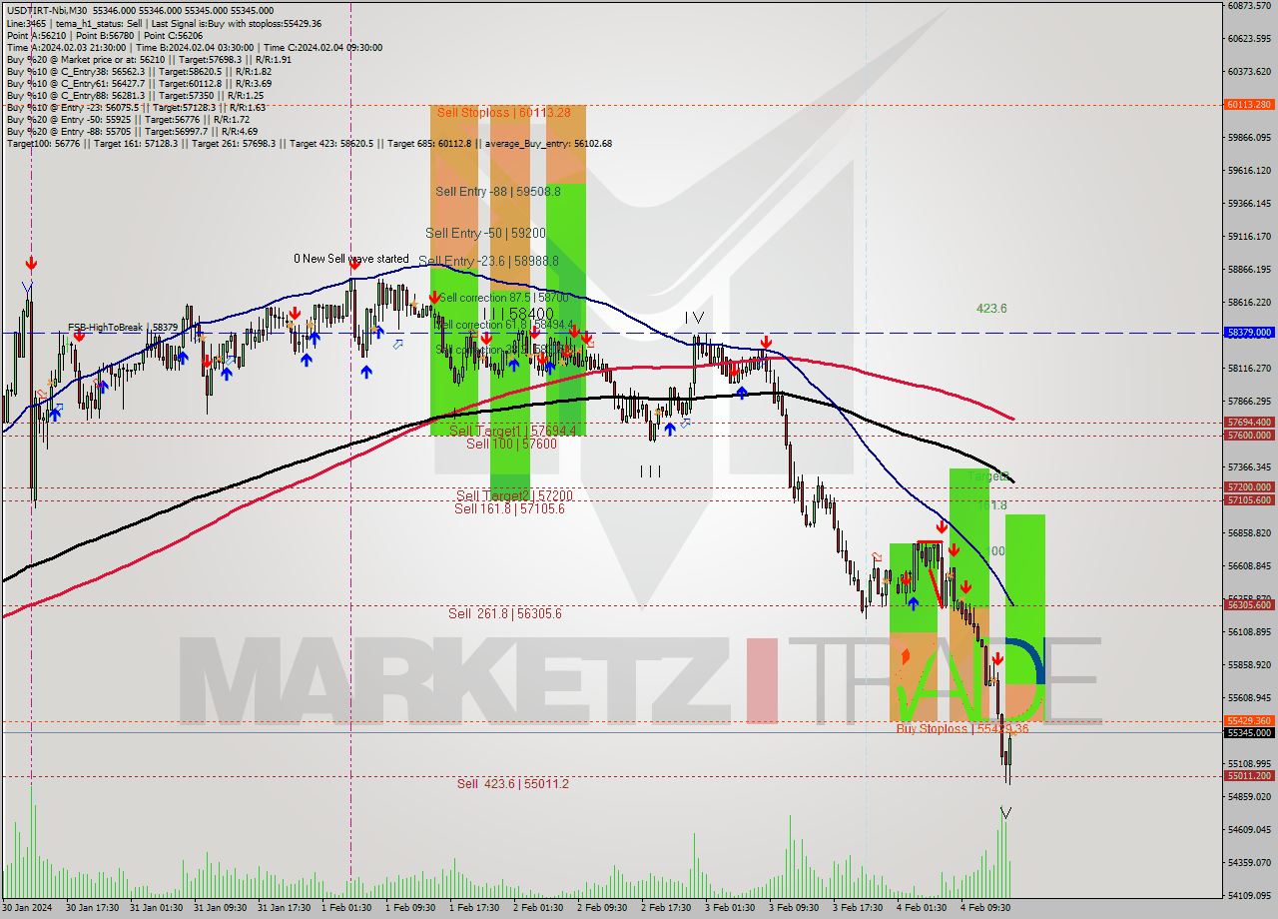The height and width of the screenshot is (919, 1278).
Task: Click the '2 Feb 17:30' time axis label
Action: click(x=664, y=908)
